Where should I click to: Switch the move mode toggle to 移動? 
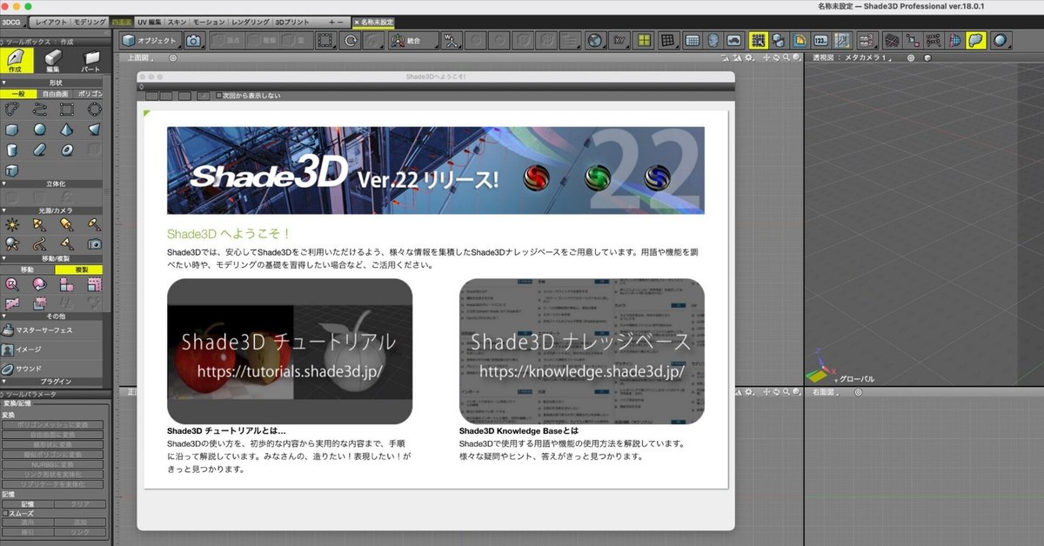[28, 268]
